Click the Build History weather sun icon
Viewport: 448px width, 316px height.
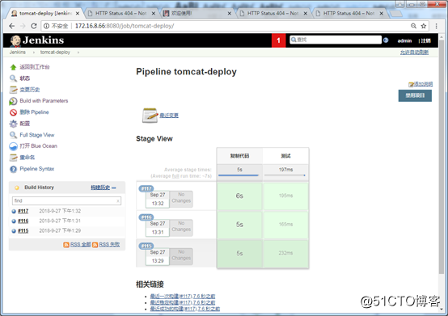17,187
